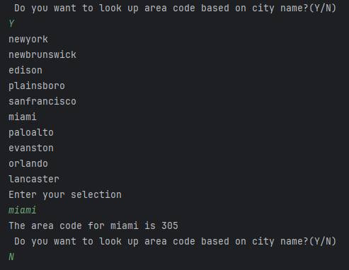This screenshot has height=270, width=349.
Task: Click the green "Y" input line
Action: (11, 24)
